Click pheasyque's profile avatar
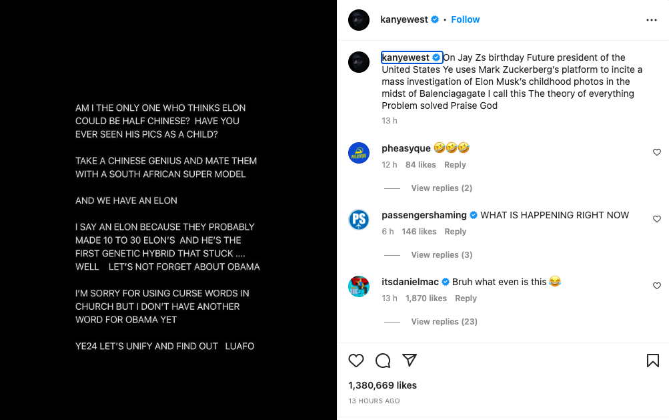The image size is (669, 420). click(x=359, y=153)
